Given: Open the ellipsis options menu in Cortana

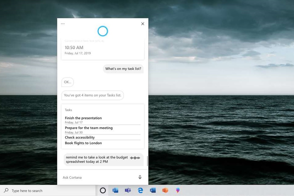Looking at the screenshot, I should [x=62, y=23].
